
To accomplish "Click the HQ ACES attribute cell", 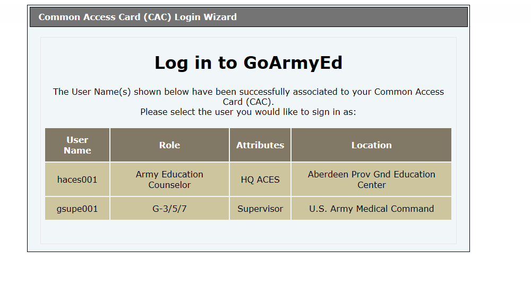I will pos(260,180).
